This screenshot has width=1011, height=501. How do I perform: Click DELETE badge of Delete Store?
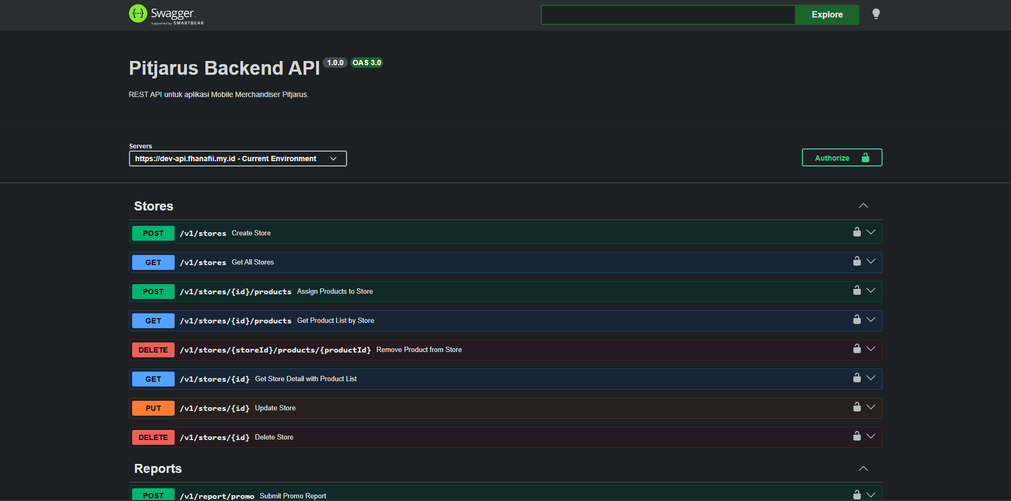pyautogui.click(x=153, y=437)
